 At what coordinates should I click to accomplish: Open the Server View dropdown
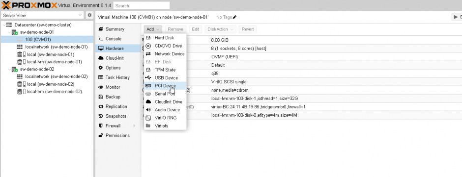pyautogui.click(x=43, y=15)
